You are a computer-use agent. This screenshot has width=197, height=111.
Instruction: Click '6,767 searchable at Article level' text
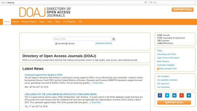[171, 38]
